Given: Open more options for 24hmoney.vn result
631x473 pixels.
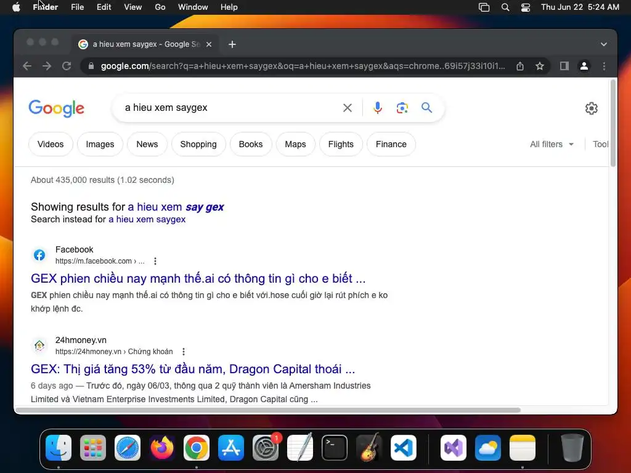Looking at the screenshot, I should (184, 352).
